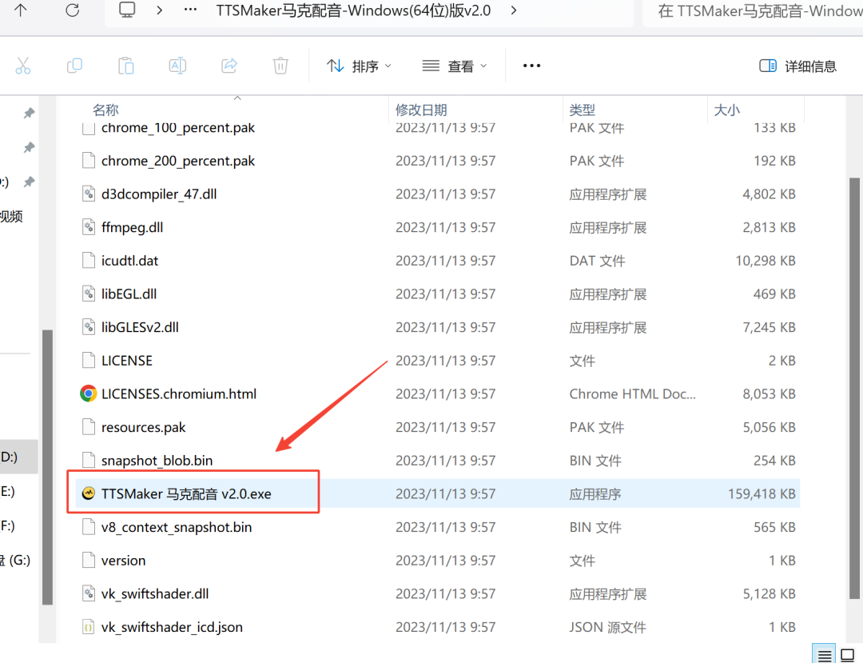Expand the chevron after the folder breadcrumb

click(514, 10)
